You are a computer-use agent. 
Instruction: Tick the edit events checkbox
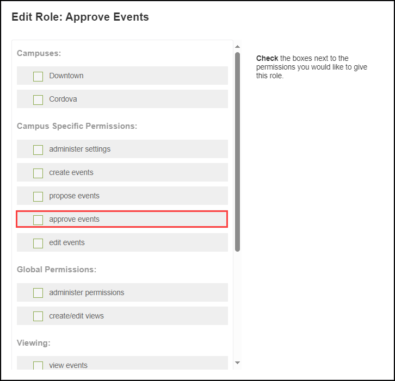click(38, 243)
